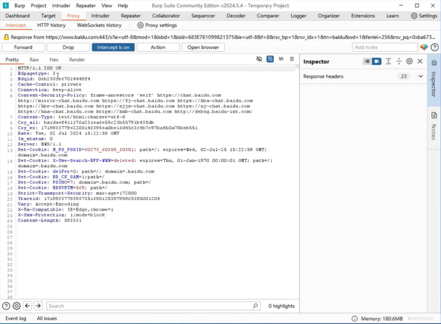This screenshot has width=441, height=324.
Task: Open the Event log
Action: tap(16, 318)
